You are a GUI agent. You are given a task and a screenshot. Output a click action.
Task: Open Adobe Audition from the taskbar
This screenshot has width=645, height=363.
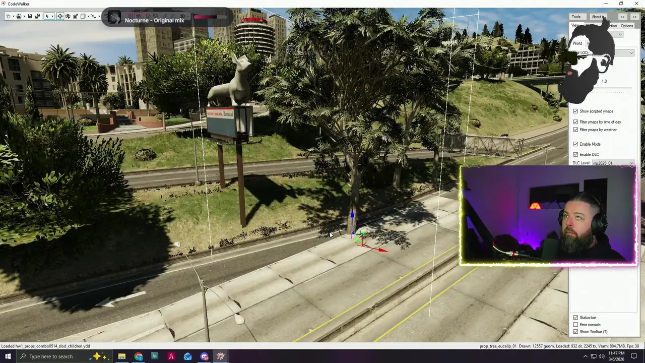tap(155, 356)
